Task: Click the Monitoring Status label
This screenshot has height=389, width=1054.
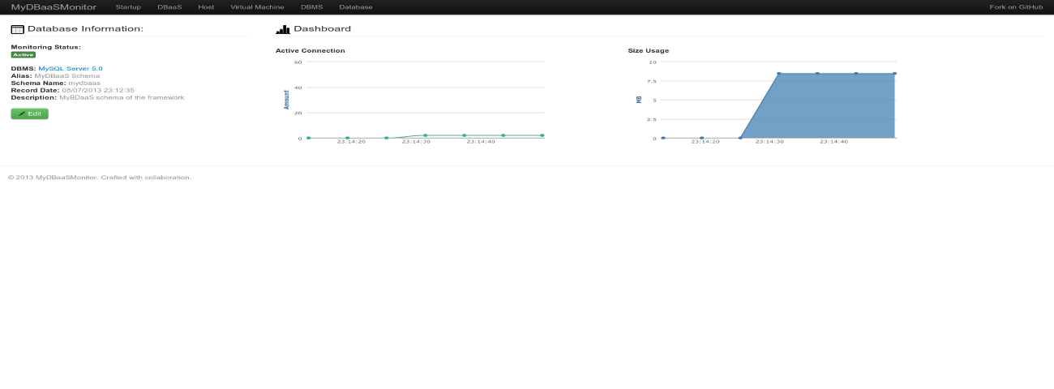Action: point(45,47)
